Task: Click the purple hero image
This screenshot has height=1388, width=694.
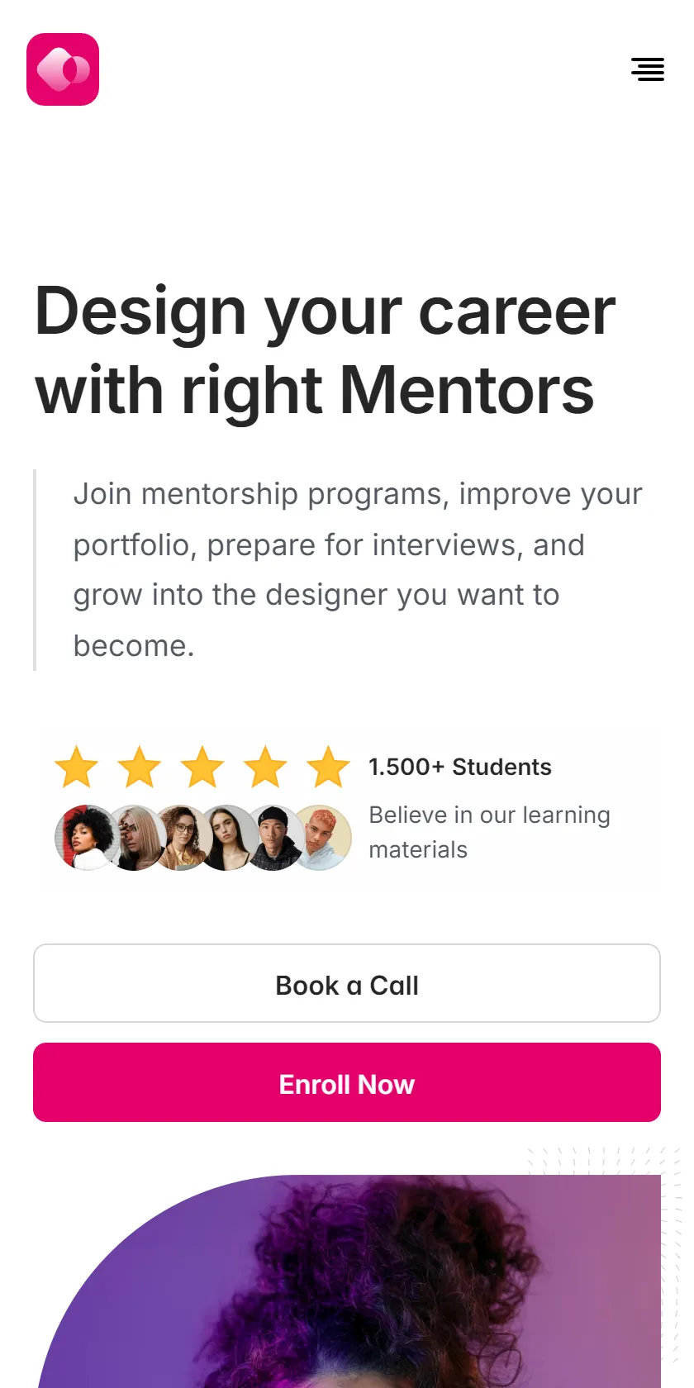Action: coord(349,1281)
